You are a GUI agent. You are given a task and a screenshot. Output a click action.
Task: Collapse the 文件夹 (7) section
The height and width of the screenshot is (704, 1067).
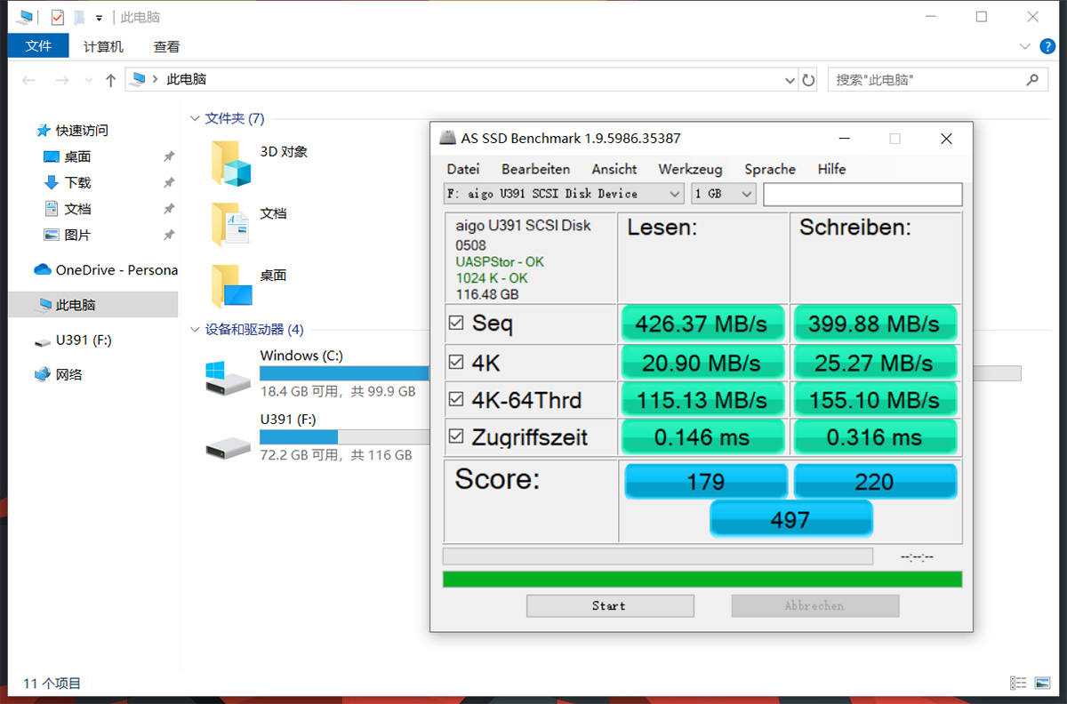tap(195, 118)
